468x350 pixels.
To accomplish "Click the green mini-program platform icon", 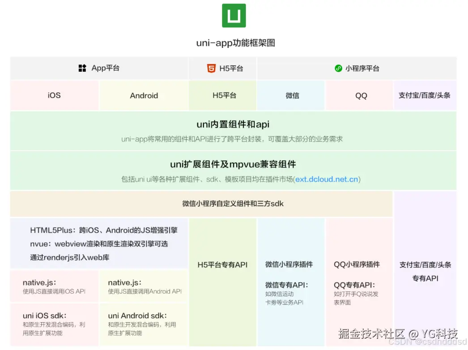I will (338, 68).
